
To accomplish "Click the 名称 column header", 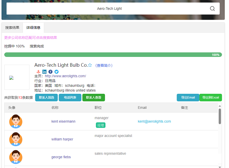I will click(x=55, y=108).
